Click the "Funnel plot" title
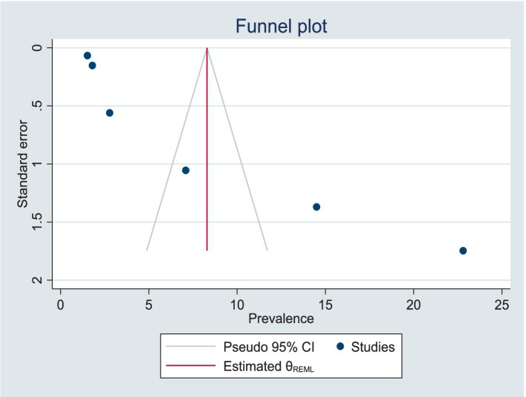The height and width of the screenshot is (397, 526). pos(281,27)
